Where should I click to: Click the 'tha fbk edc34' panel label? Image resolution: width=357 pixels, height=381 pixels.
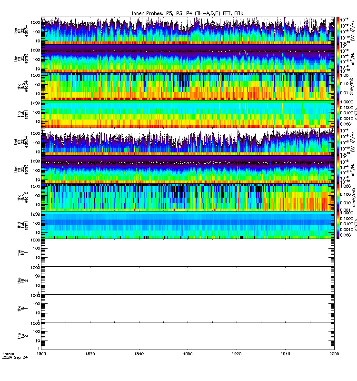[x=23, y=86]
